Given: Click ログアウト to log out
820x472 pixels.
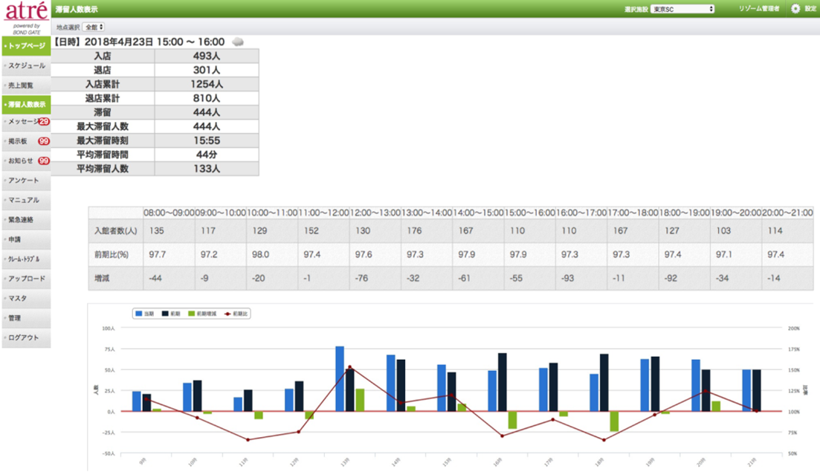Looking at the screenshot, I should pyautogui.click(x=26, y=337).
